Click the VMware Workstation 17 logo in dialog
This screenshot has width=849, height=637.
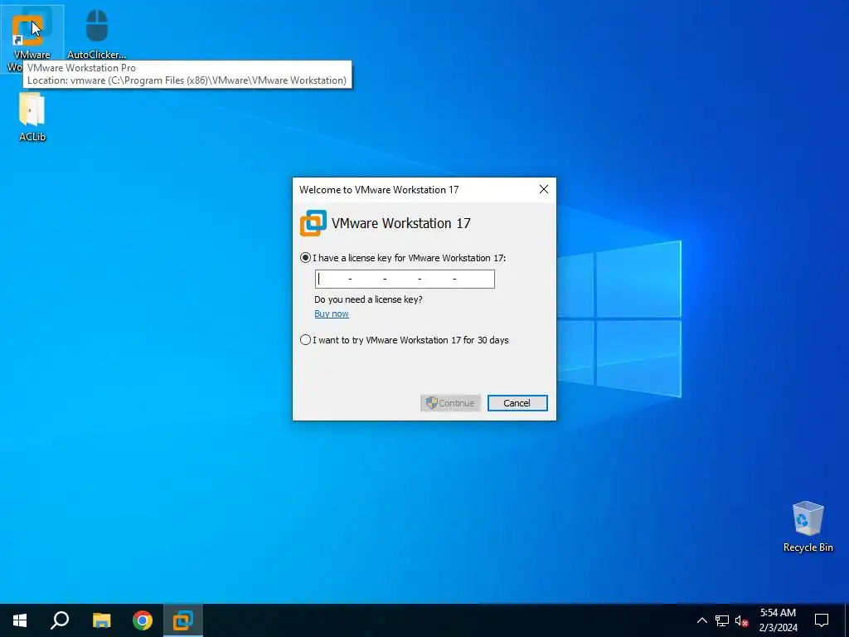click(x=313, y=223)
